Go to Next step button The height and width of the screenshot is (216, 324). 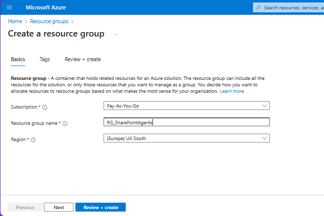coord(59,207)
